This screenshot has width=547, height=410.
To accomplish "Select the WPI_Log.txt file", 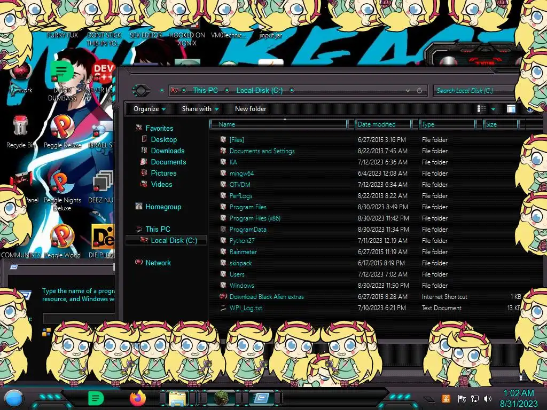I will [x=246, y=308].
